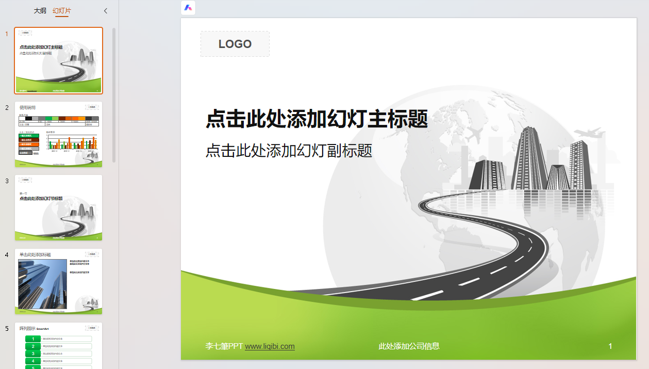Select slide 5 SmartArt list thumbnail
This screenshot has height=369, width=649.
(59, 346)
